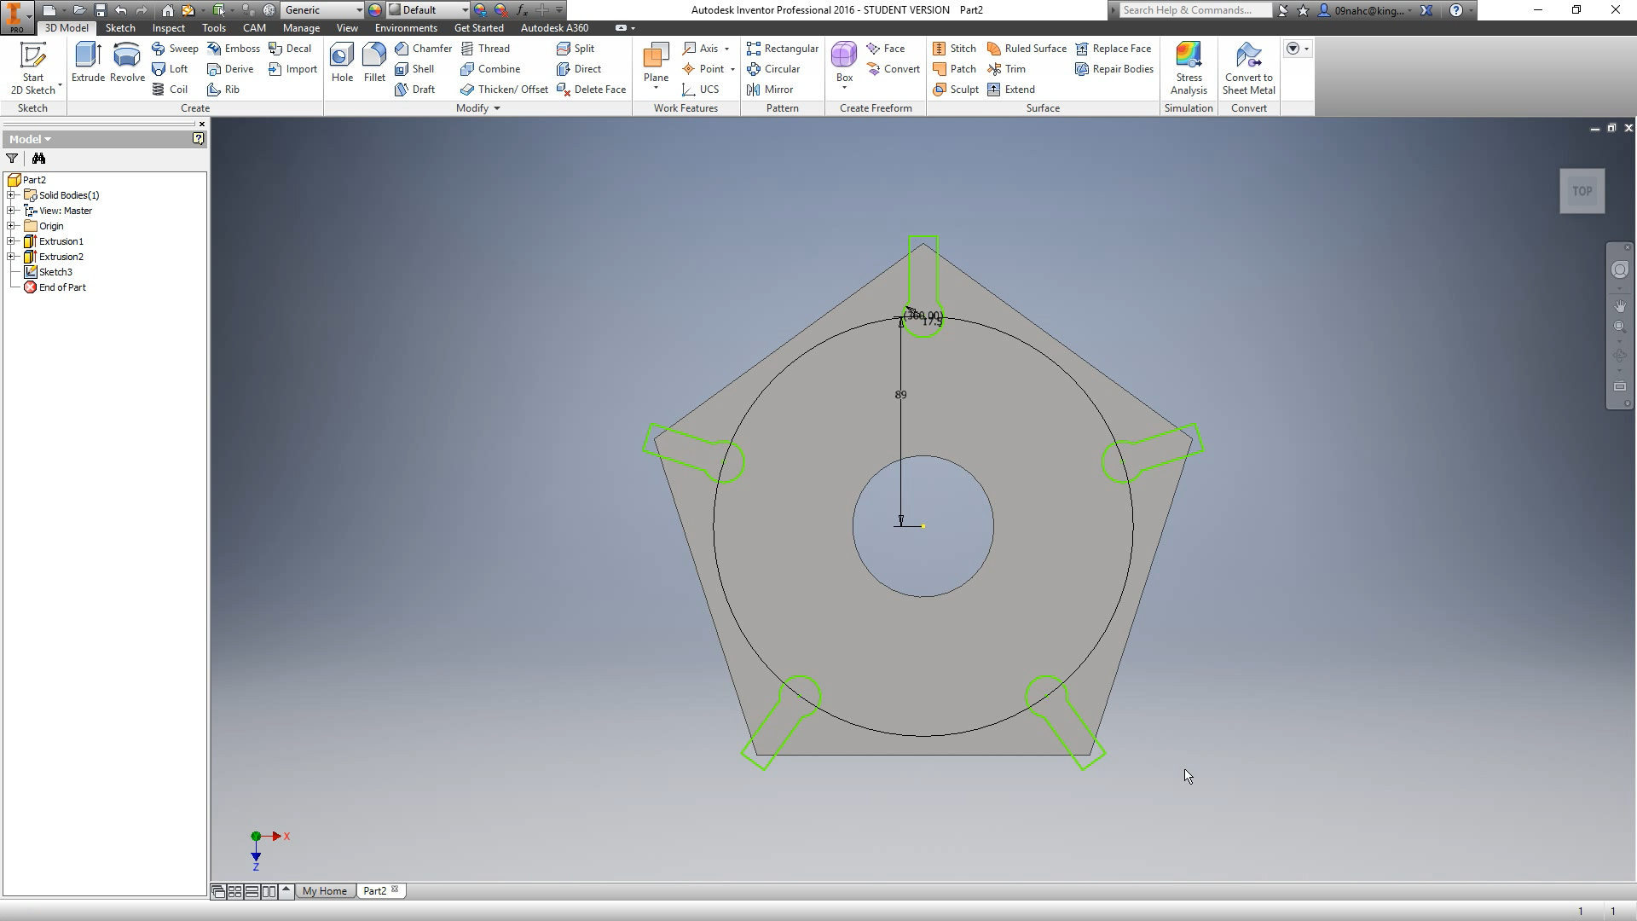Open the Model browser dropdown
The height and width of the screenshot is (921, 1637).
click(x=30, y=139)
